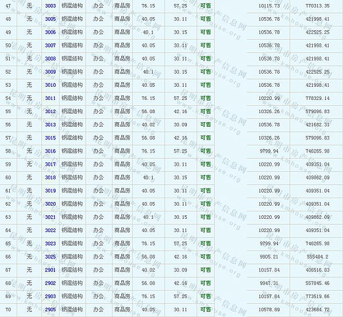Open the 3022 unit link
The width and height of the screenshot is (343, 317).
[x=50, y=230]
